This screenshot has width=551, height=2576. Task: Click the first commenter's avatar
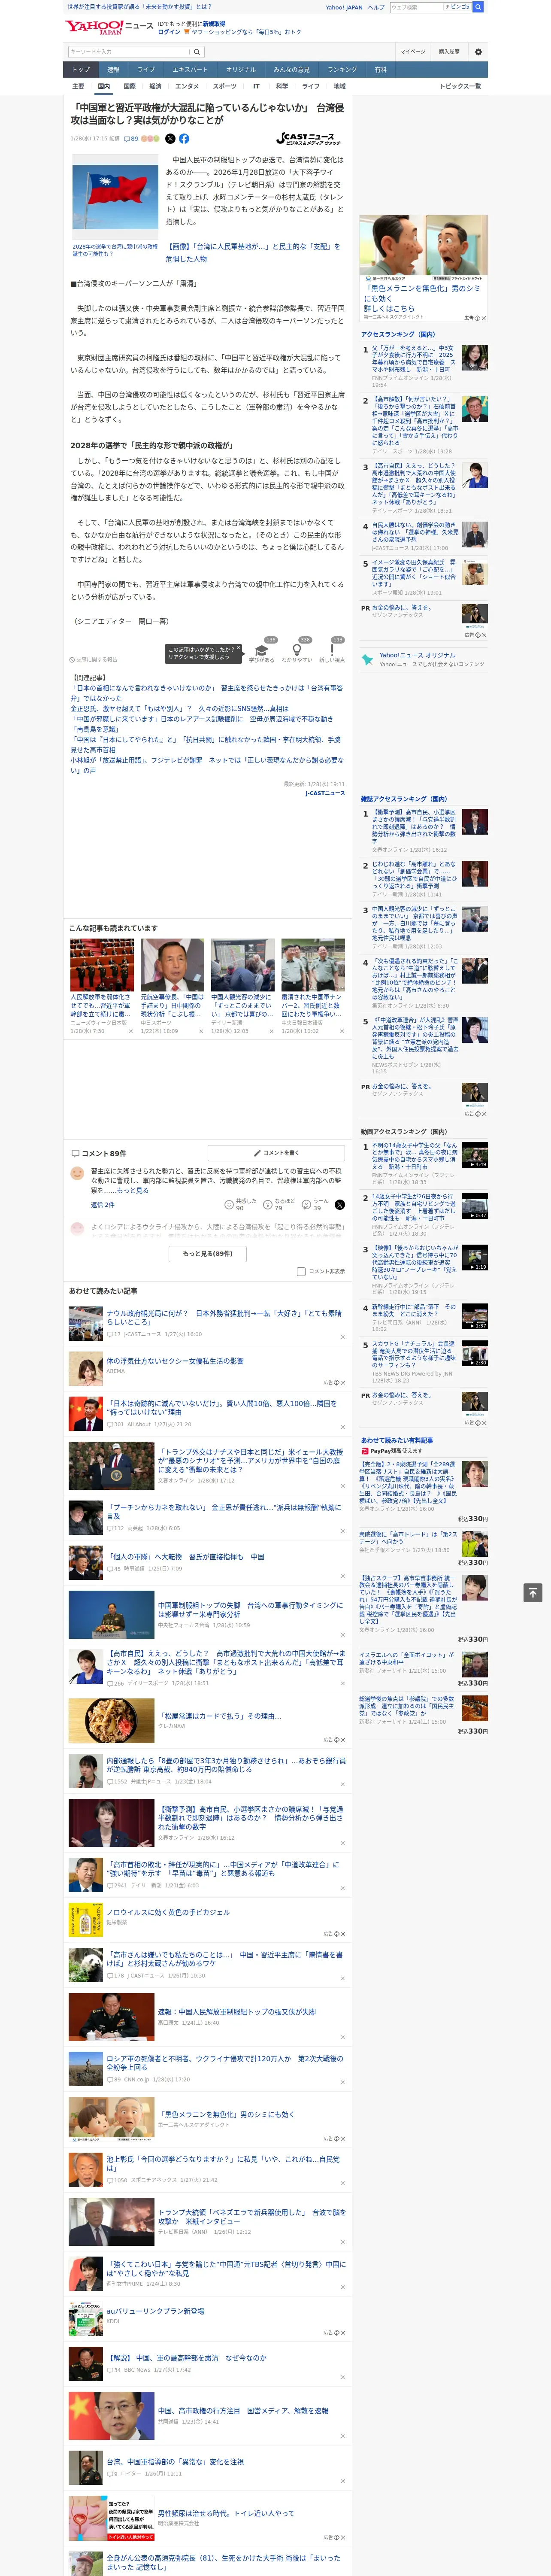pos(77,1172)
